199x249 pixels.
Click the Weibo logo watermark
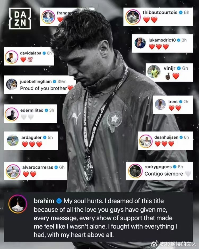[x=155, y=244]
